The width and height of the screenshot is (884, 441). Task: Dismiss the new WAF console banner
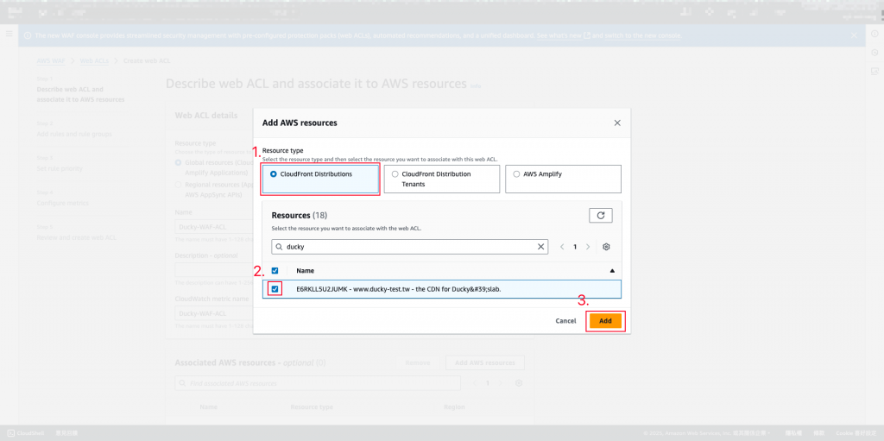[x=854, y=35]
